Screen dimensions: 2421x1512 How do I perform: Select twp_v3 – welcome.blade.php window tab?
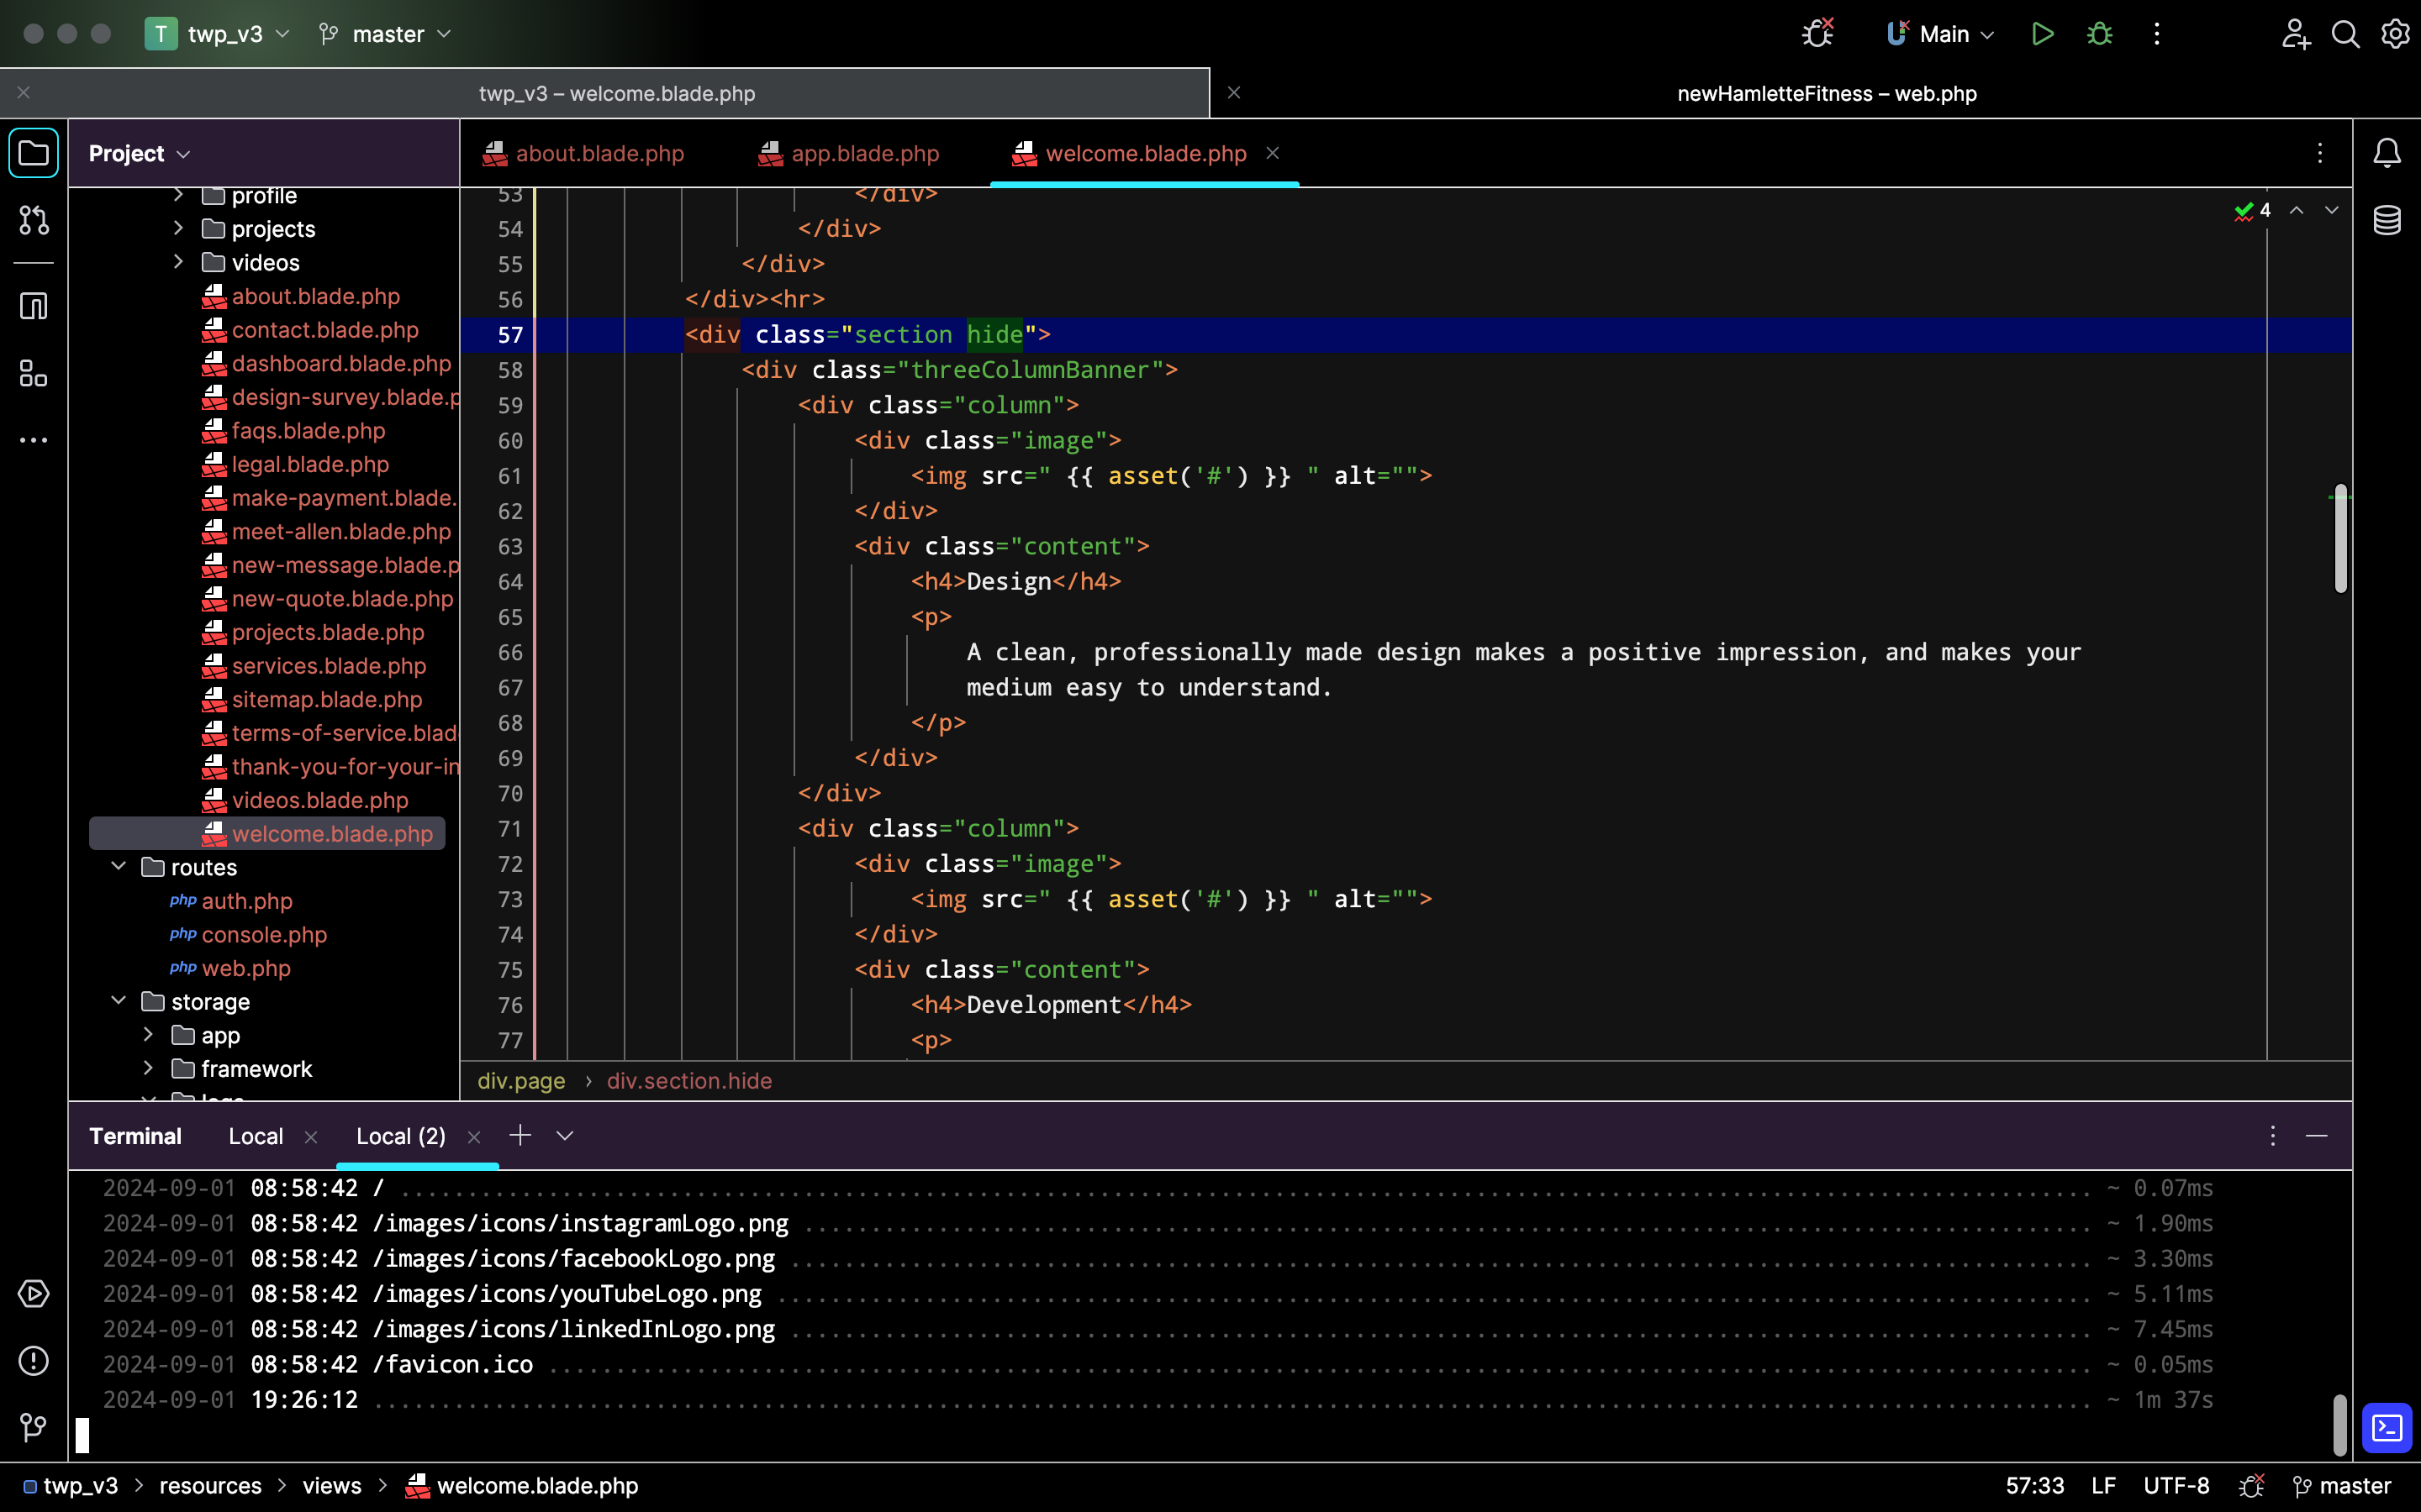(x=617, y=93)
